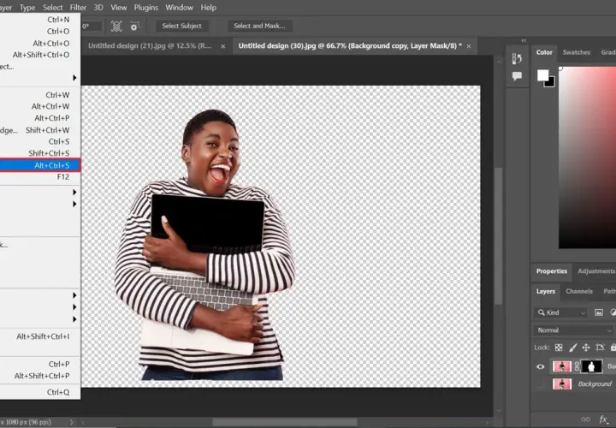Choose the menu entry with shortcut Shift+Ctrl+S

coord(40,153)
